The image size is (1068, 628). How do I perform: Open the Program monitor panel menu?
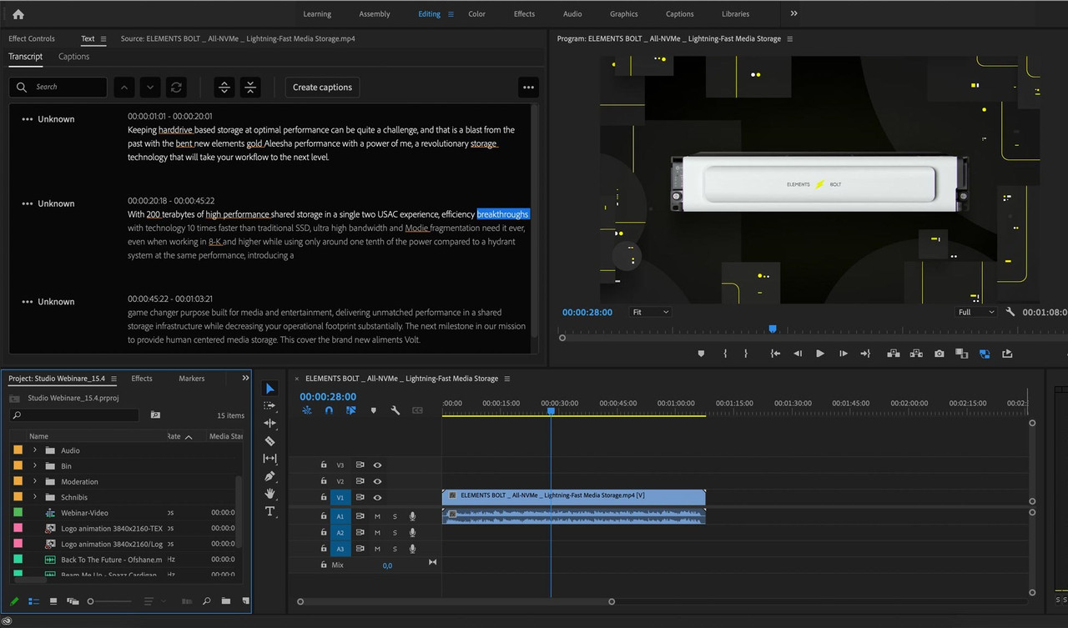[x=790, y=38]
